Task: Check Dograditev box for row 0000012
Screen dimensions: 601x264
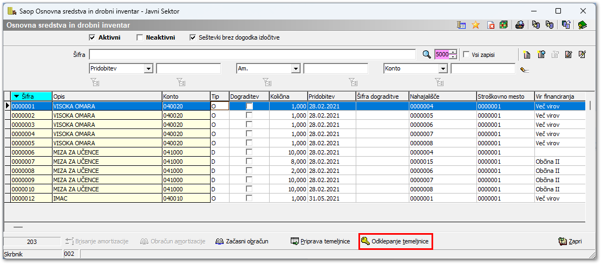Action: pos(249,198)
